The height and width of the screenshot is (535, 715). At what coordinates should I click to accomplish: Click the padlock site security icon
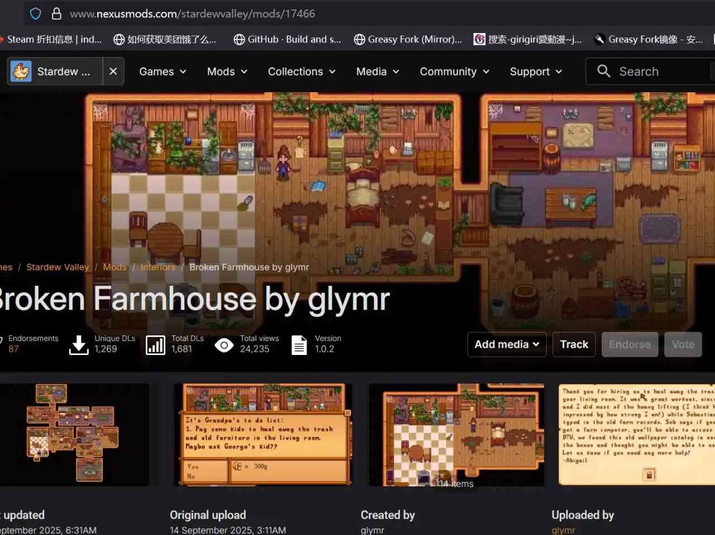pos(56,13)
